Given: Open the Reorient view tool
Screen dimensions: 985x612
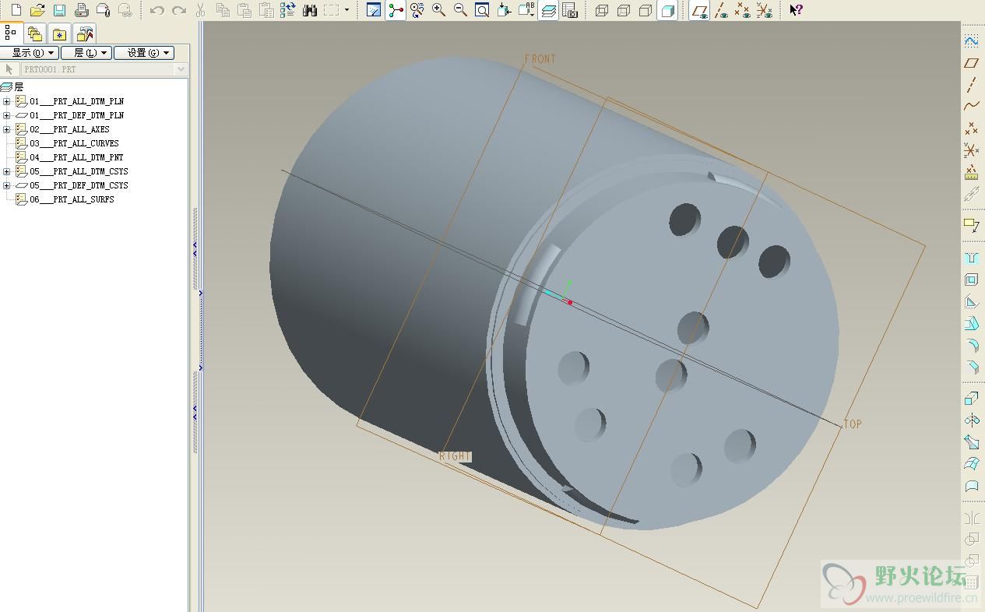Looking at the screenshot, I should tap(505, 10).
